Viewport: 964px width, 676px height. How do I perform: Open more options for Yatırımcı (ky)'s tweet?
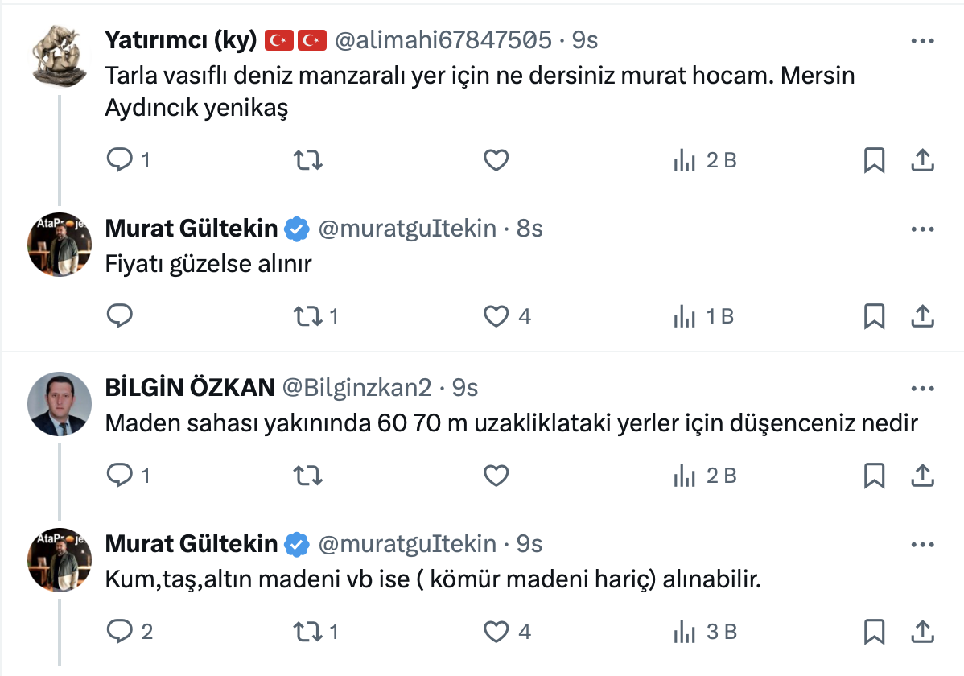921,41
